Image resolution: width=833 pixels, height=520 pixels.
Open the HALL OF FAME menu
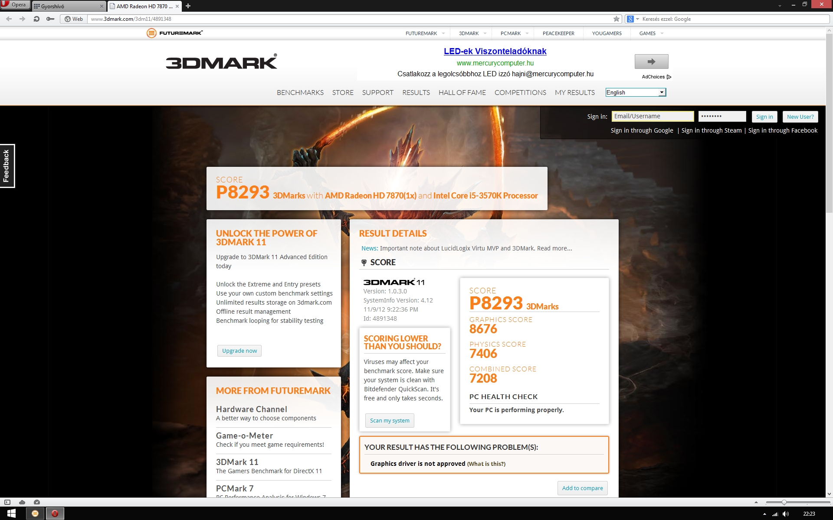[462, 92]
